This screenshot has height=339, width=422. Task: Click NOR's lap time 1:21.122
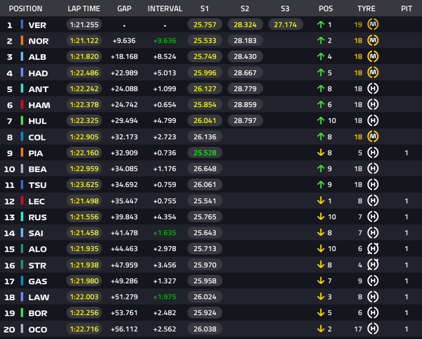[84, 40]
